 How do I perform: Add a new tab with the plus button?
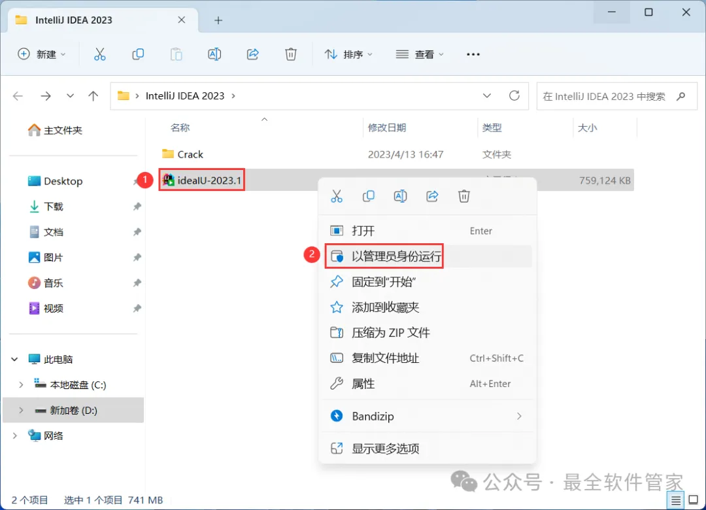pyautogui.click(x=218, y=20)
